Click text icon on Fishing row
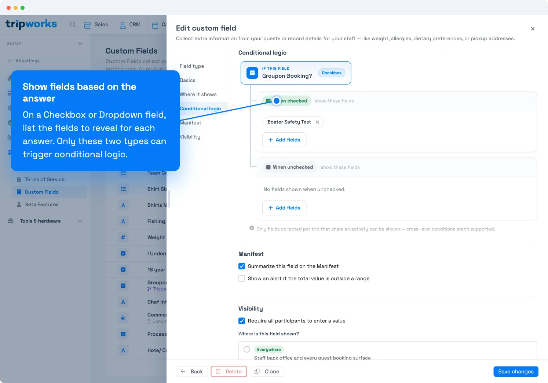This screenshot has width=548, height=383. (x=123, y=221)
